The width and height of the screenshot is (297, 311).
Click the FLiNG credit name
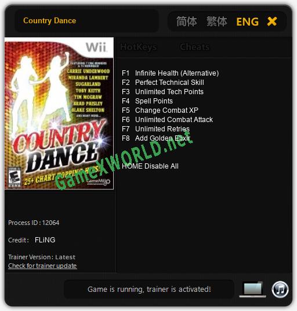click(x=45, y=240)
